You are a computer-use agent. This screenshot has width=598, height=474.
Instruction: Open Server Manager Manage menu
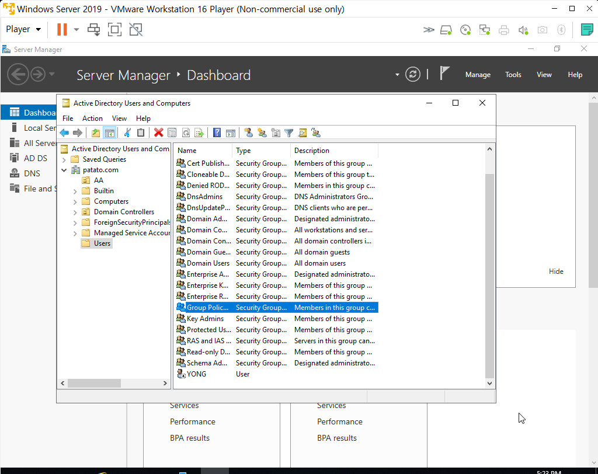click(x=478, y=75)
